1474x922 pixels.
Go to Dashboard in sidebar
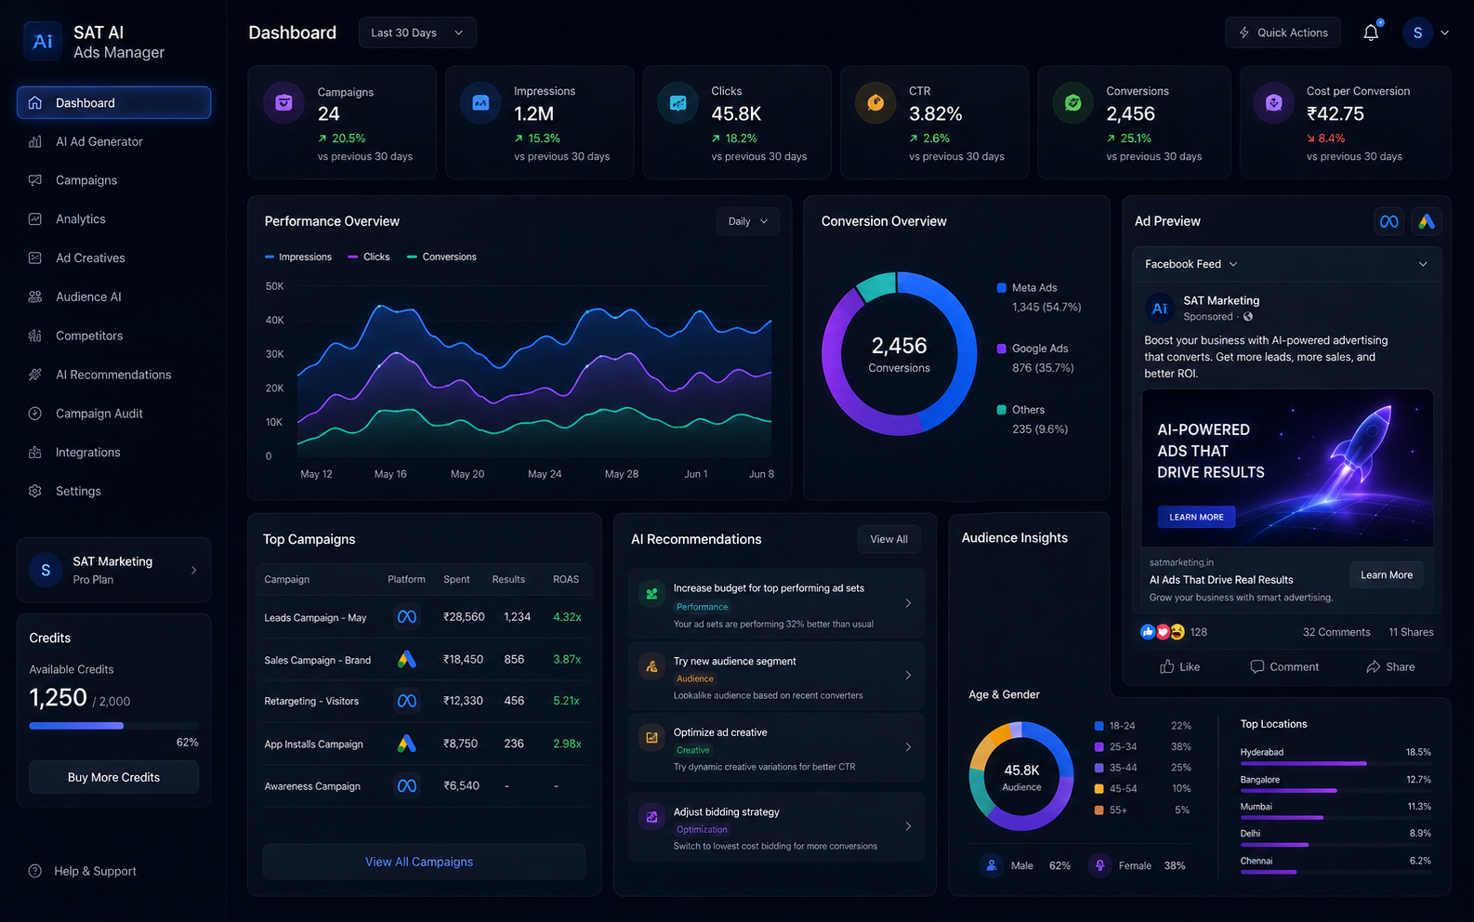(113, 103)
